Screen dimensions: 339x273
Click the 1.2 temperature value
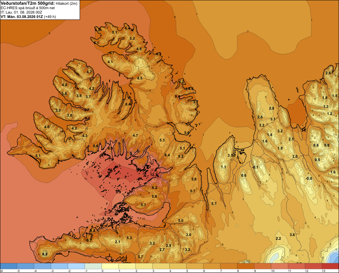pyautogui.click(x=330, y=114)
